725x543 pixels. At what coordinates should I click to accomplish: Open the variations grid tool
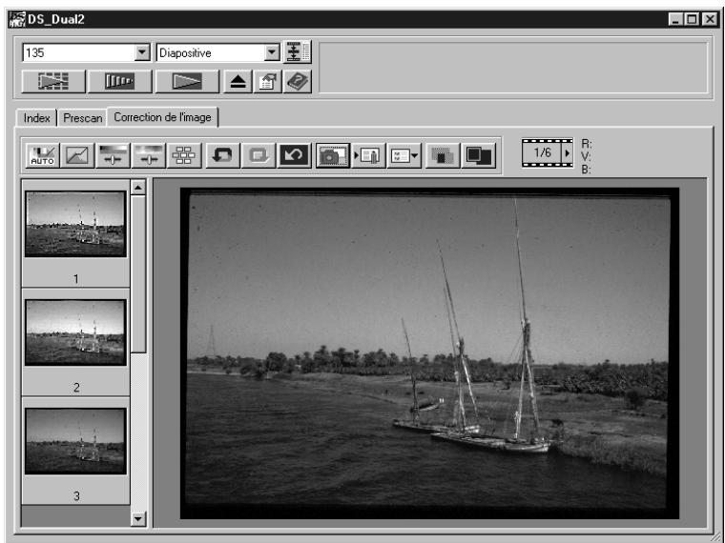pos(184,155)
